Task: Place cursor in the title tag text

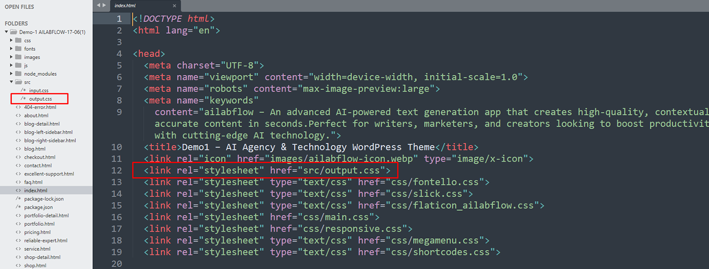Action: tap(308, 147)
